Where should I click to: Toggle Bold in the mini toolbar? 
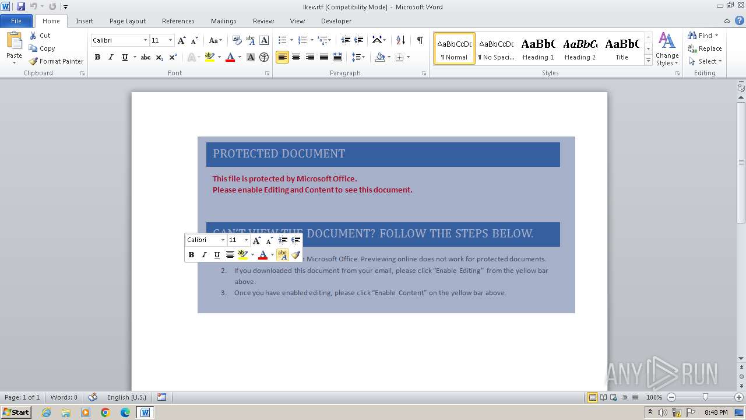click(191, 255)
